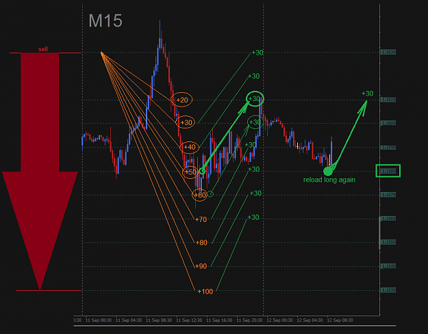Select the 1.1560 price axis label
Image resolution: width=428 pixels, height=334 pixels.
click(x=388, y=219)
